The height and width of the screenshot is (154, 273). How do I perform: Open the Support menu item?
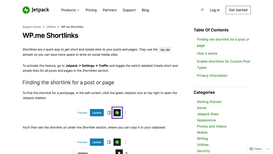pos(129,10)
